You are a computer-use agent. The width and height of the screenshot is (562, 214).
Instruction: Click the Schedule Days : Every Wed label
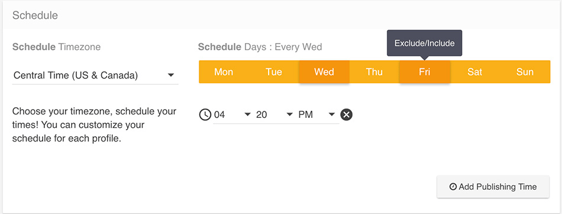(x=260, y=47)
